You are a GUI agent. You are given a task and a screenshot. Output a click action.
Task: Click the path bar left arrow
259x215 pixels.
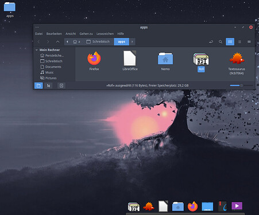(67, 42)
